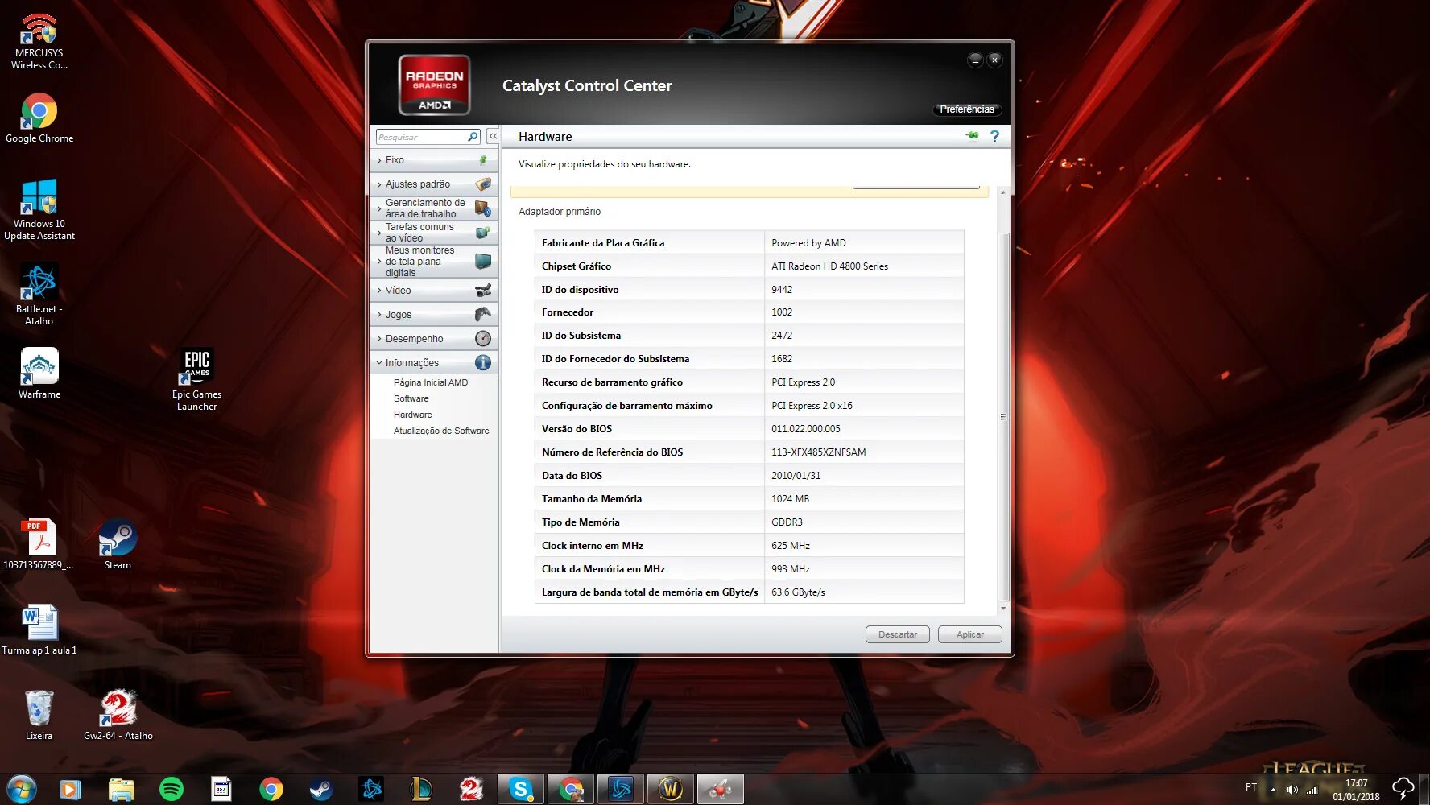This screenshot has width=1430, height=805.
Task: Show hidden system tray icons arrow
Action: click(1273, 790)
